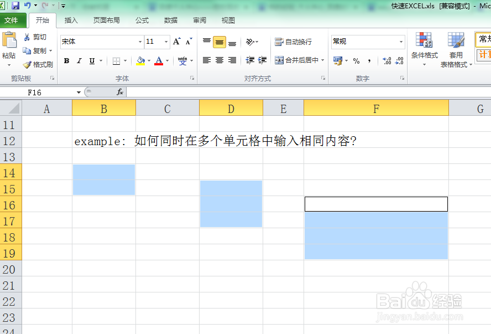Open the 宋体 font name dropdown
Image resolution: width=491 pixels, height=334 pixels.
coord(140,42)
